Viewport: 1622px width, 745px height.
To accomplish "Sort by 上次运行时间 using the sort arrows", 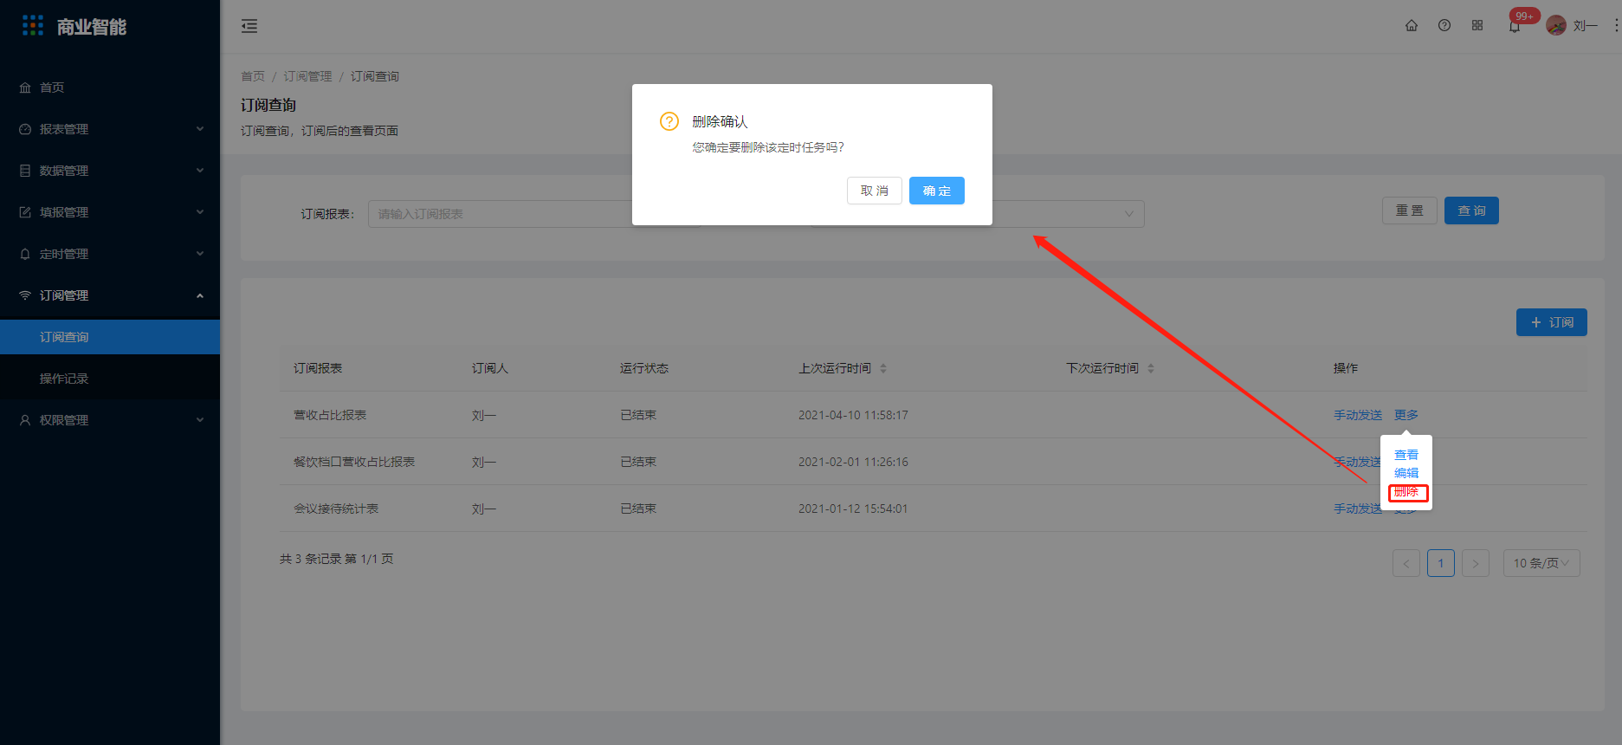I will point(883,368).
